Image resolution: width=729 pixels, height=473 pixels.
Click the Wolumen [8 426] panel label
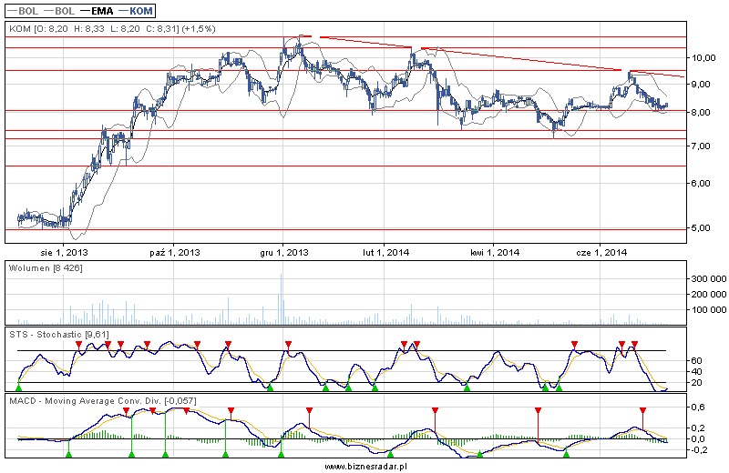point(46,268)
